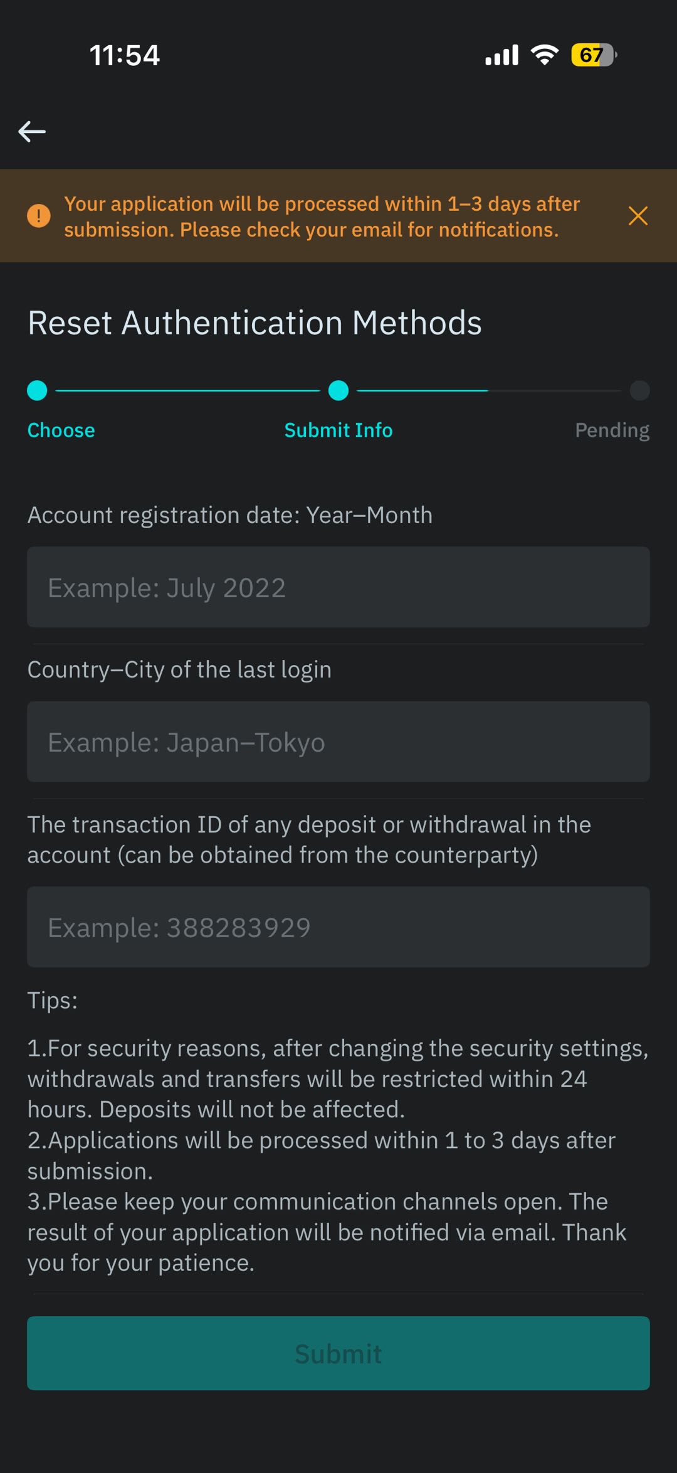Select the Pending step label

612,430
